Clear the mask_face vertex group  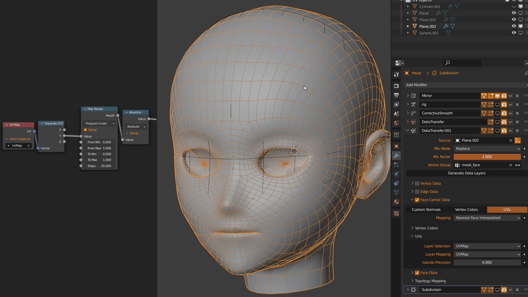point(511,165)
